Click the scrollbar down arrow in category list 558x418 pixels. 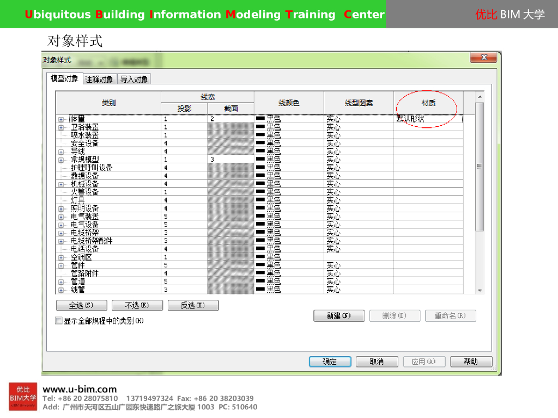pyautogui.click(x=480, y=291)
